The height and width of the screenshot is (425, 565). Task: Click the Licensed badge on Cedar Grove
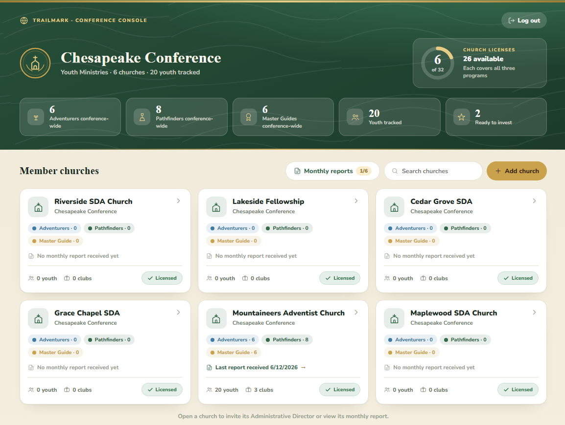click(518, 278)
